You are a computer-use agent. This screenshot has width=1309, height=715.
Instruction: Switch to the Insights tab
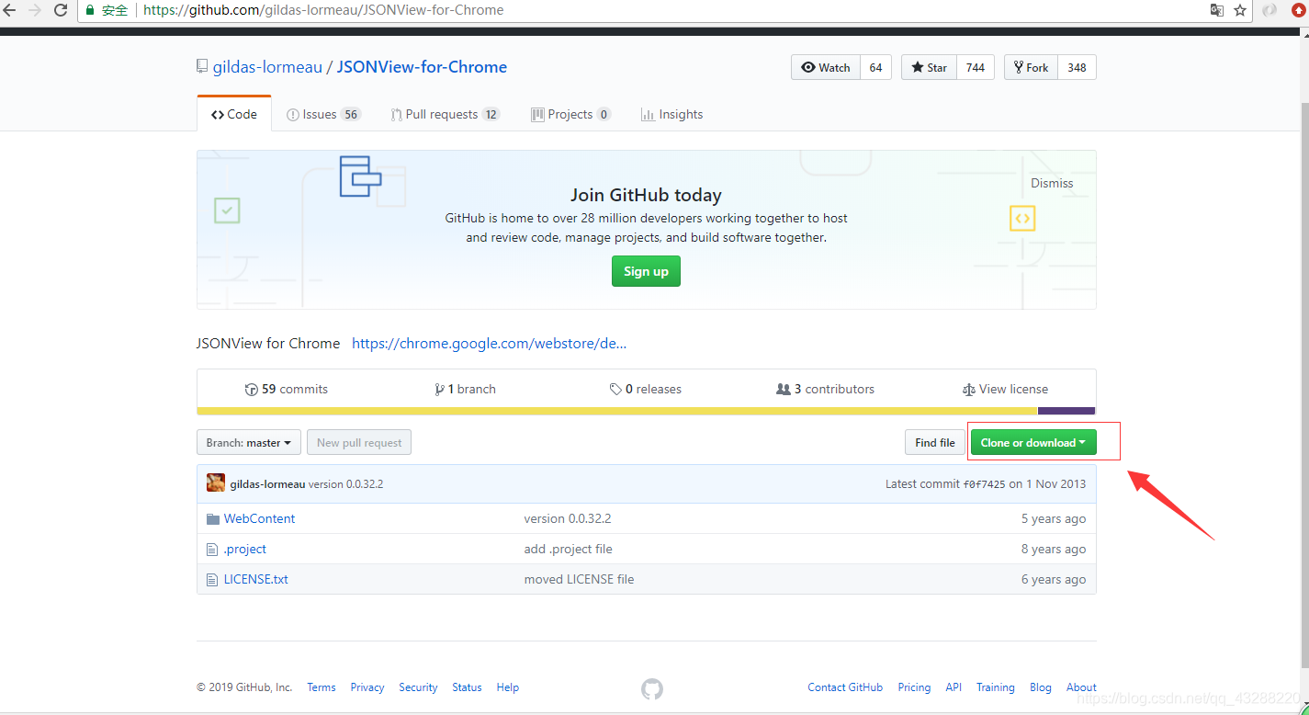tap(672, 114)
